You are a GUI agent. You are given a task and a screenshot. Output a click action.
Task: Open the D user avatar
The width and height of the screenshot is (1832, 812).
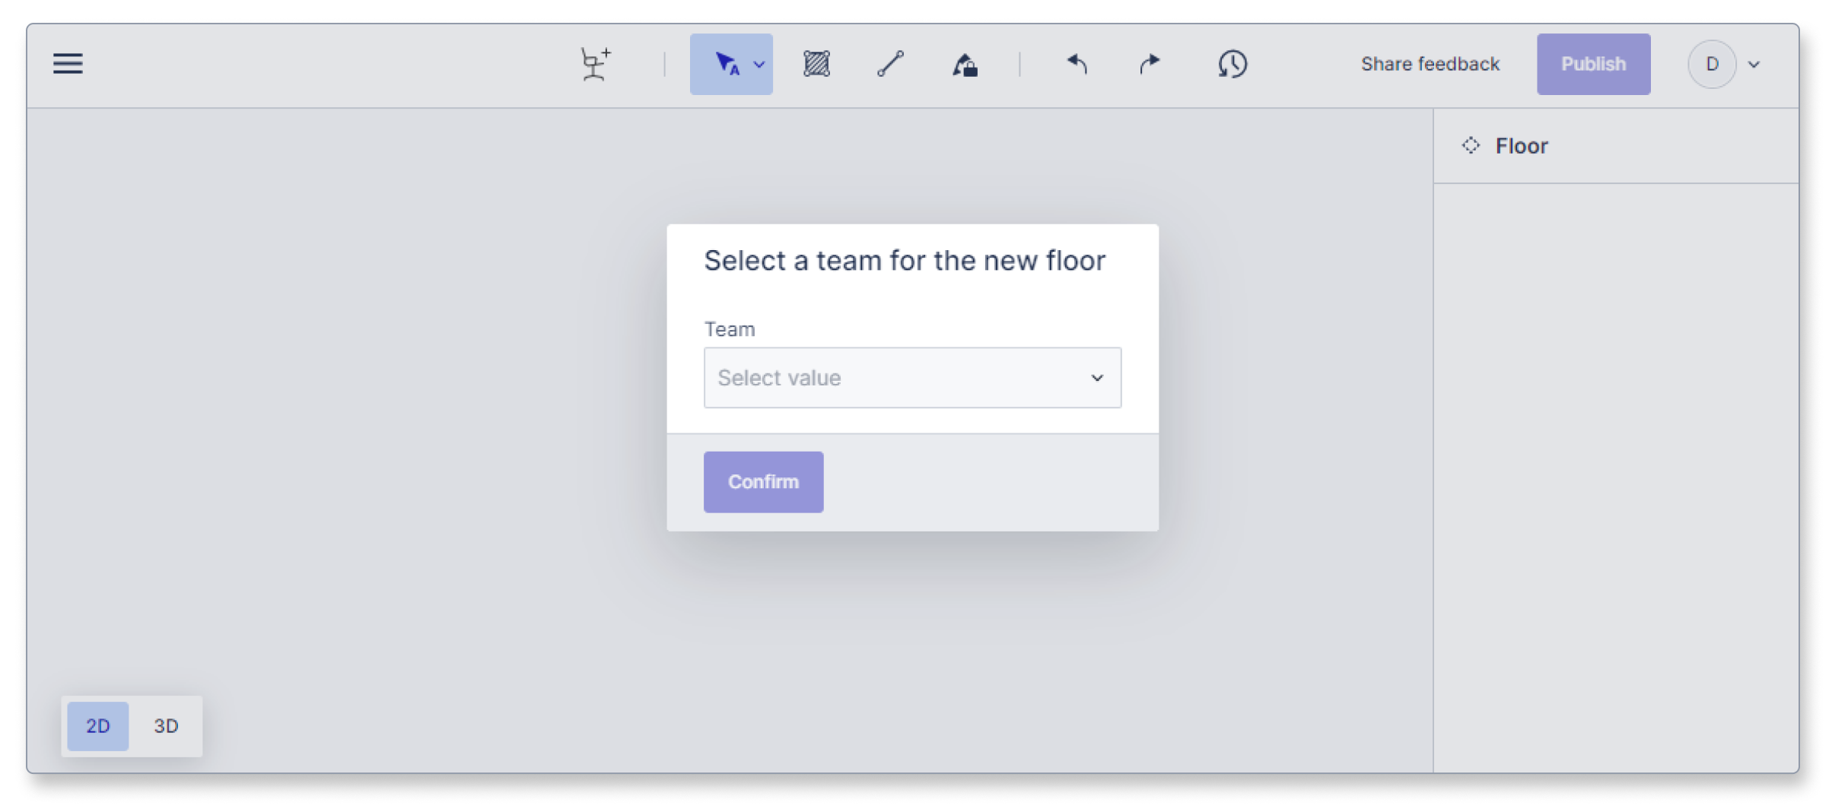coord(1711,64)
